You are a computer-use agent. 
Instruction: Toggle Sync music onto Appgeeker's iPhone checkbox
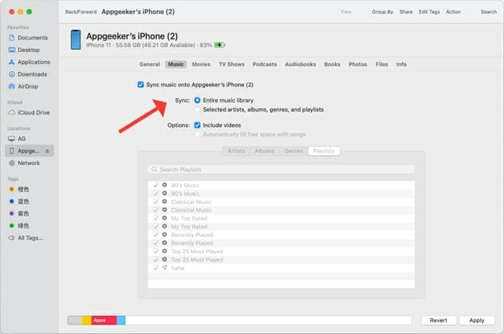tap(140, 84)
